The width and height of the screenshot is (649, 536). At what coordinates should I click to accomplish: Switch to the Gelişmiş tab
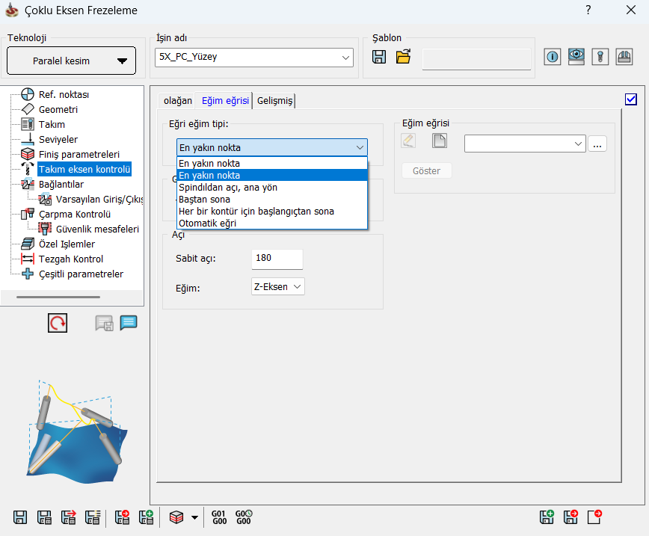tap(275, 101)
